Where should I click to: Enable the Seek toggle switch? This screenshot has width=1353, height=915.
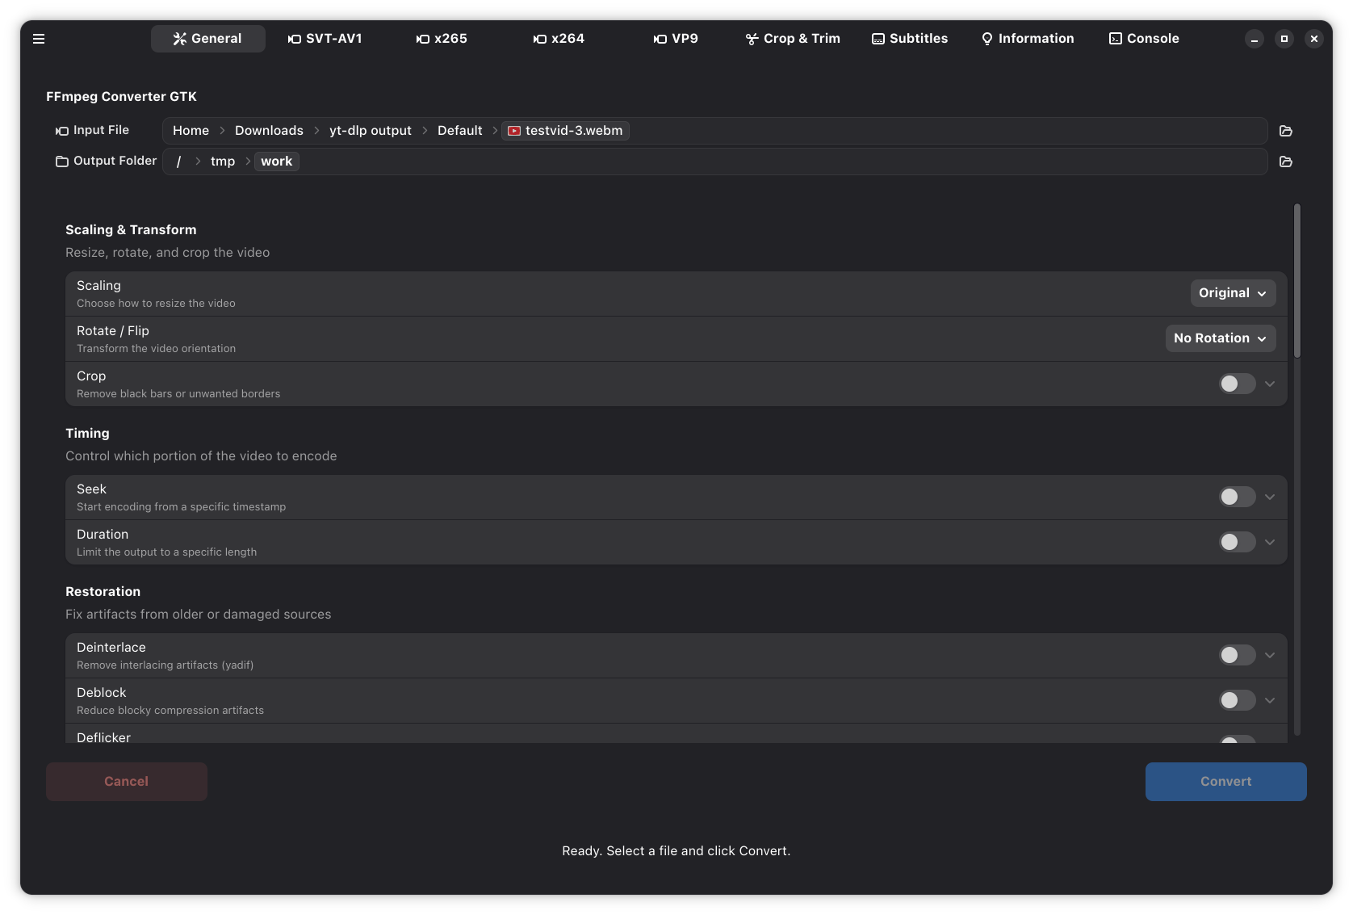[1237, 497]
